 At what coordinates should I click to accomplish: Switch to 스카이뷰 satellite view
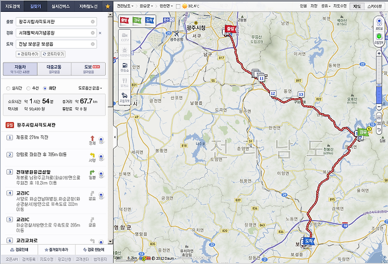375,6
